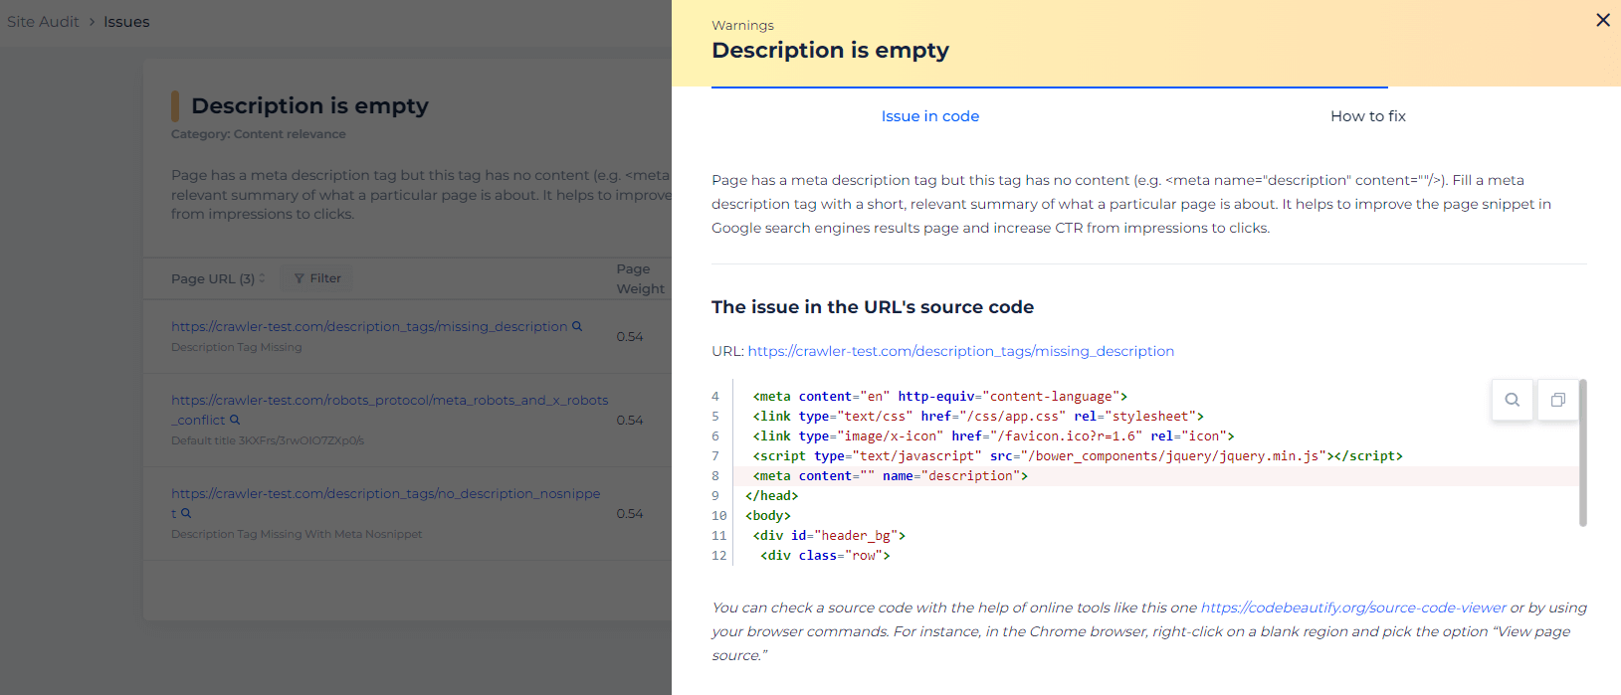This screenshot has height=695, width=1621.
Task: Open the meta_robots_and_x_robots_conflict page link
Action: click(389, 410)
